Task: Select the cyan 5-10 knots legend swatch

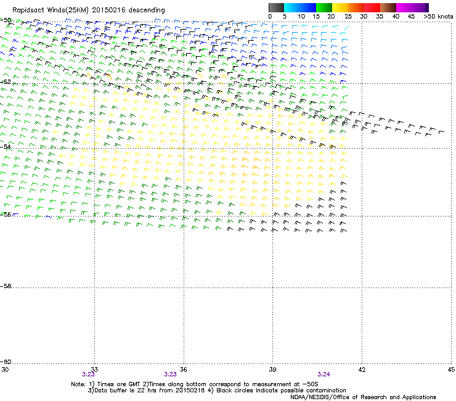Action: (x=292, y=7)
